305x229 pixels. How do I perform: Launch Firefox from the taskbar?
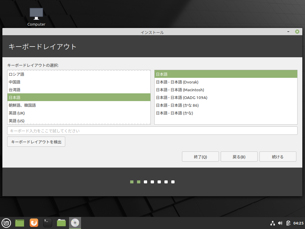tap(34, 223)
